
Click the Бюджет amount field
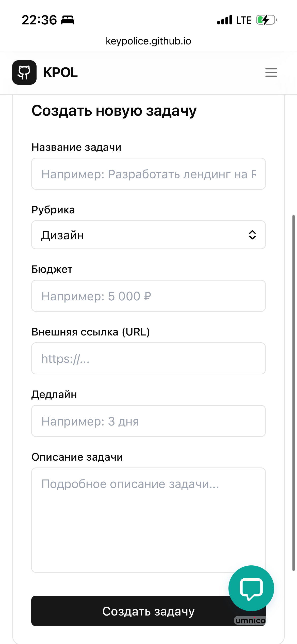[148, 296]
